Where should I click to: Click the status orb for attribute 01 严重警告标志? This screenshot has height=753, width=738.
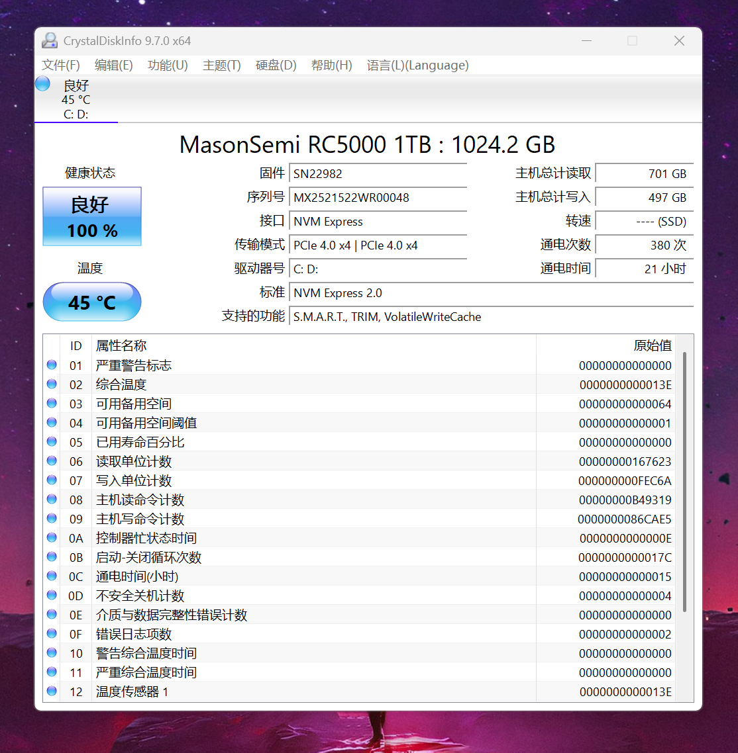[x=52, y=365]
